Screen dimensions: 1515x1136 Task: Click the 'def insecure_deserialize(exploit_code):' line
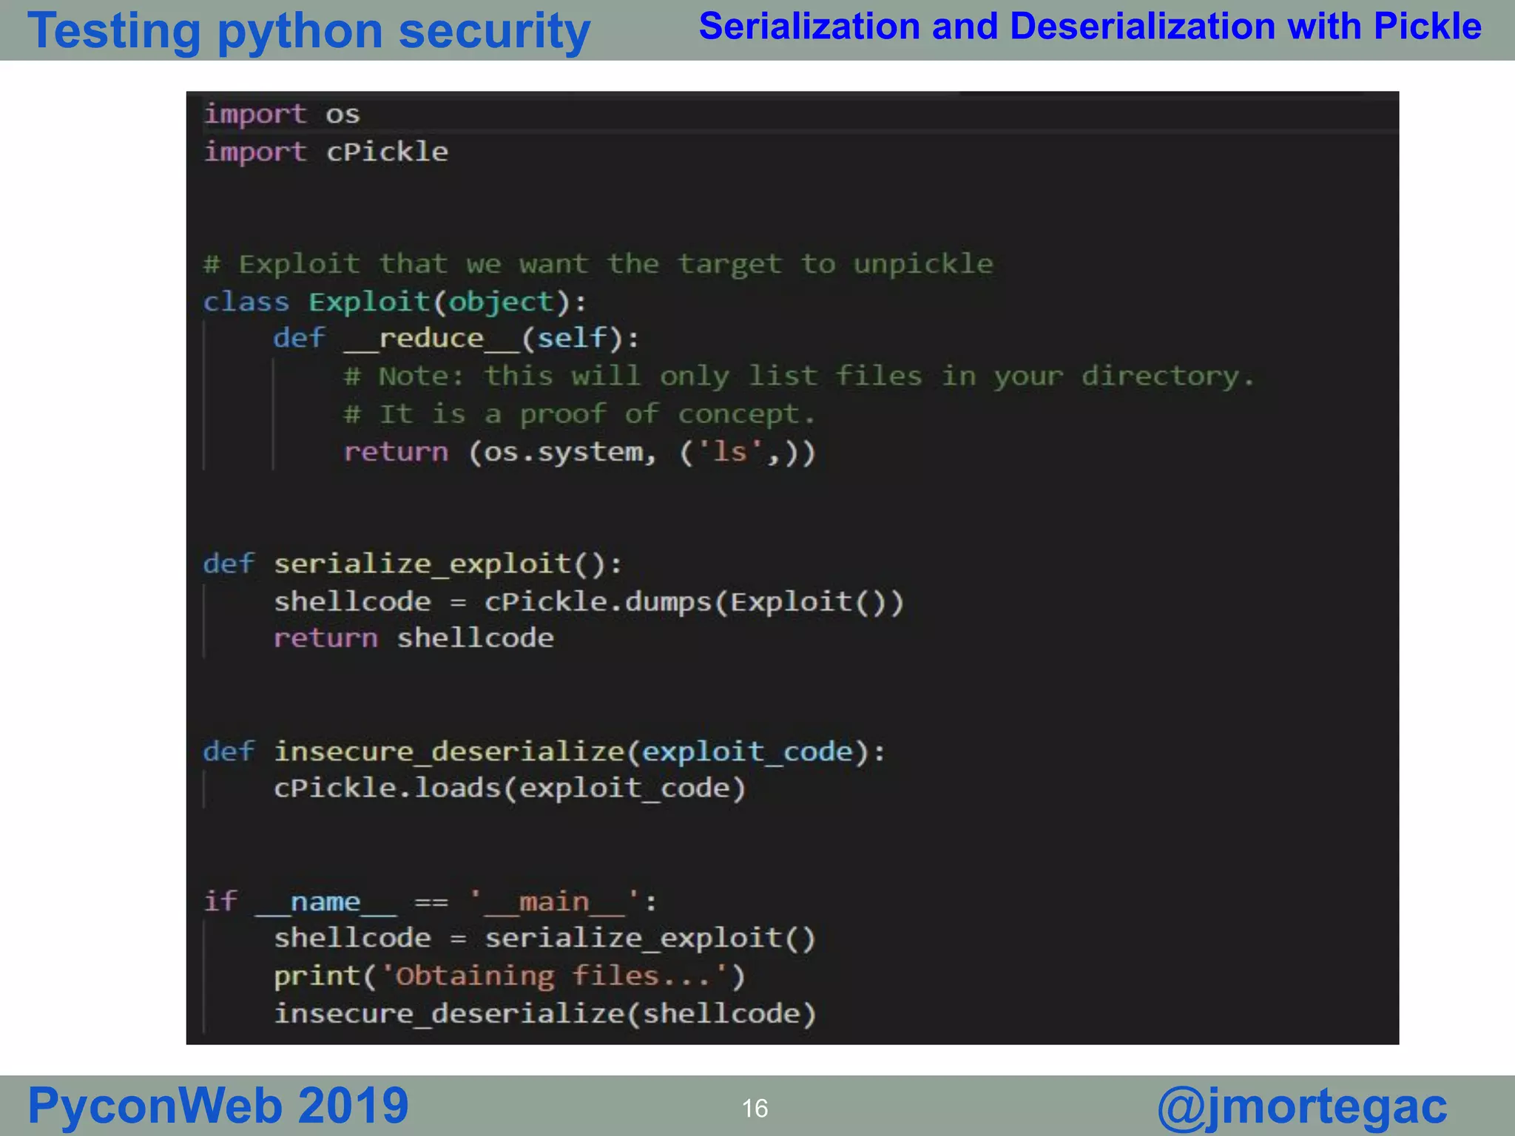click(544, 751)
